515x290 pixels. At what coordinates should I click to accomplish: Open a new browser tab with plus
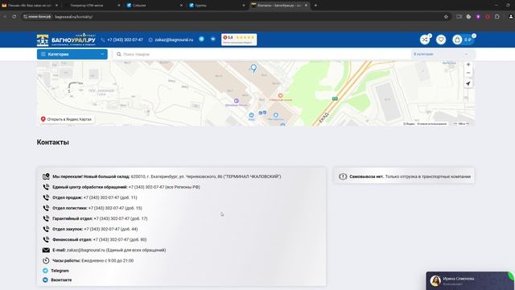(x=315, y=6)
